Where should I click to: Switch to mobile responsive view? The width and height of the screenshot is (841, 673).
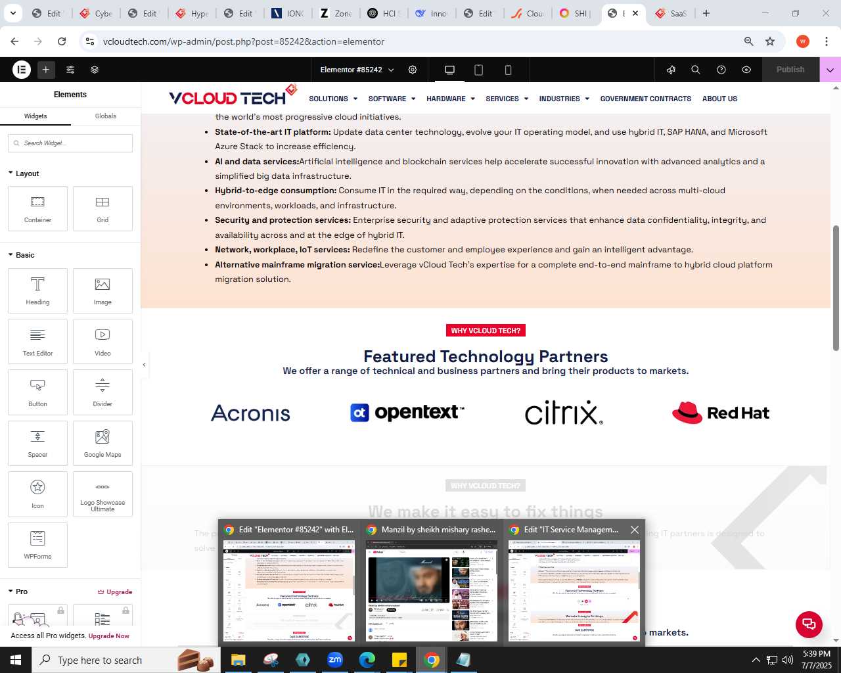coord(508,70)
